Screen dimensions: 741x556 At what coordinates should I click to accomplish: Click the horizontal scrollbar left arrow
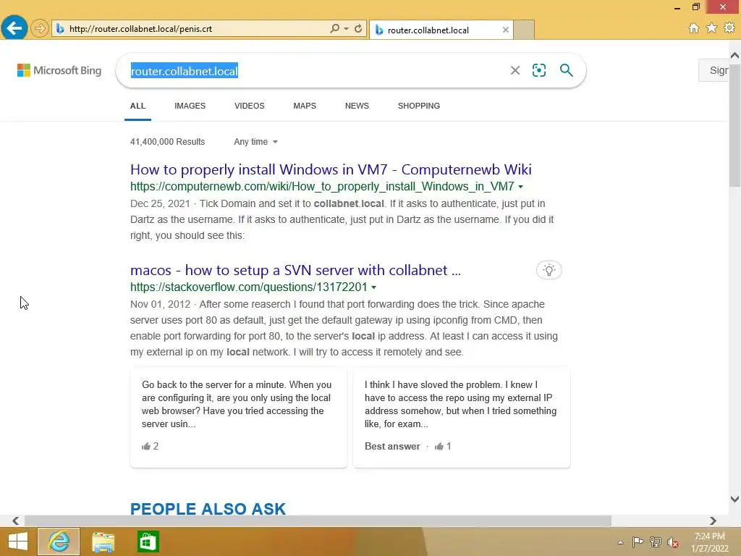pyautogui.click(x=16, y=521)
